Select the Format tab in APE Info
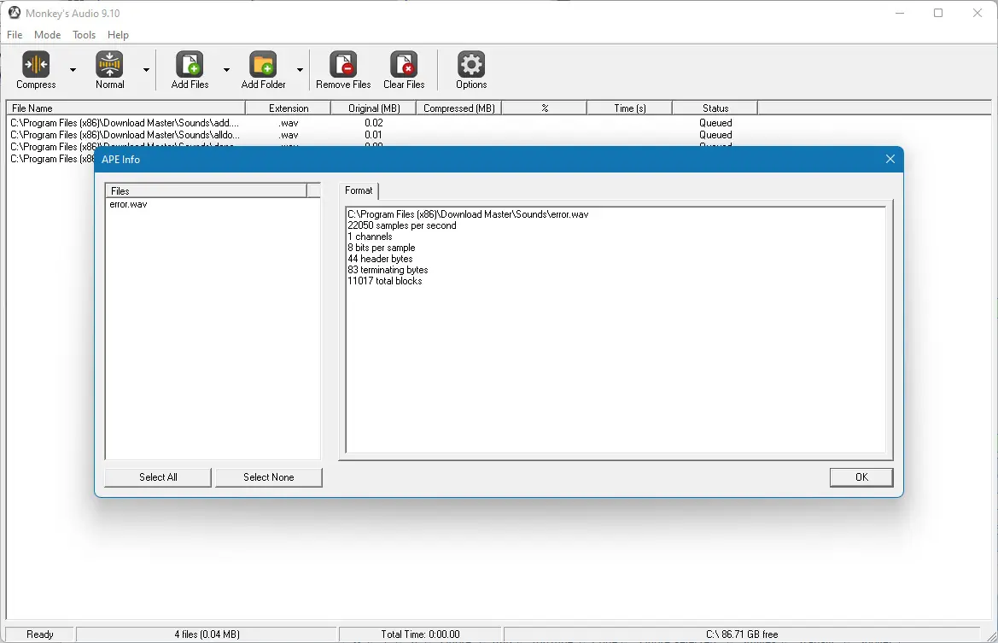The image size is (998, 643). [359, 190]
